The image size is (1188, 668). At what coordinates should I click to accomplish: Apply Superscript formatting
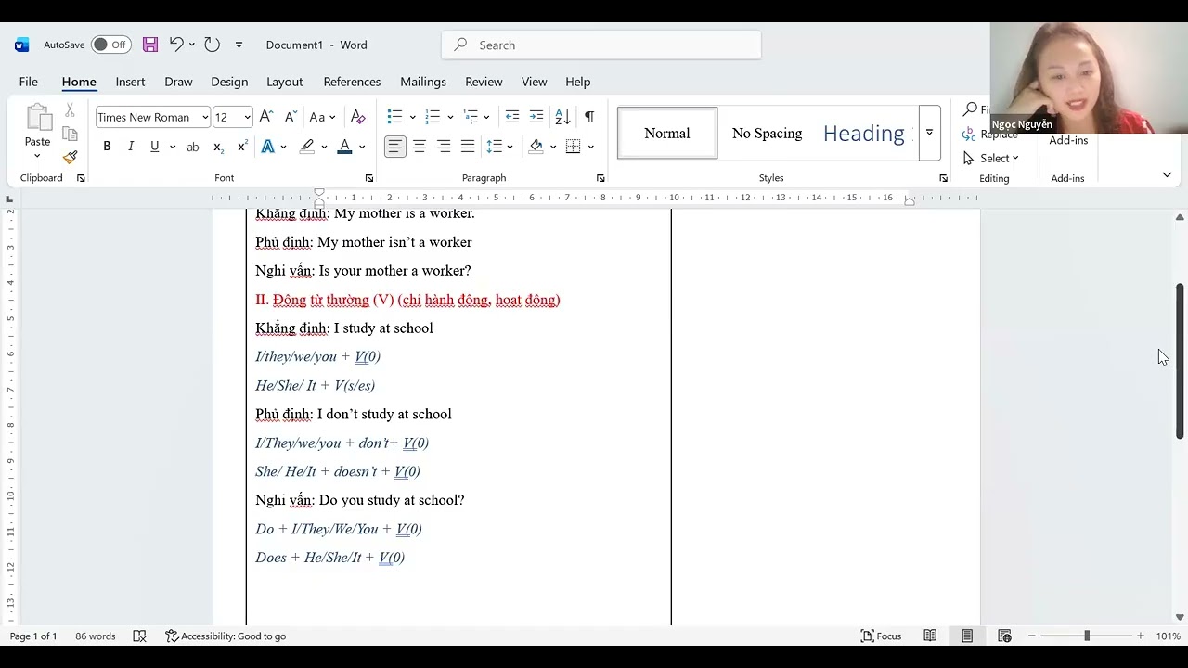click(x=242, y=147)
